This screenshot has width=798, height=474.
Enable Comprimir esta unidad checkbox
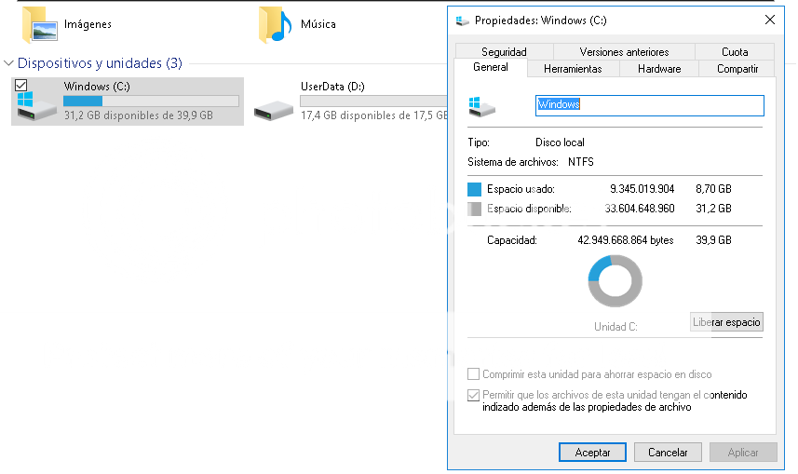click(x=474, y=374)
